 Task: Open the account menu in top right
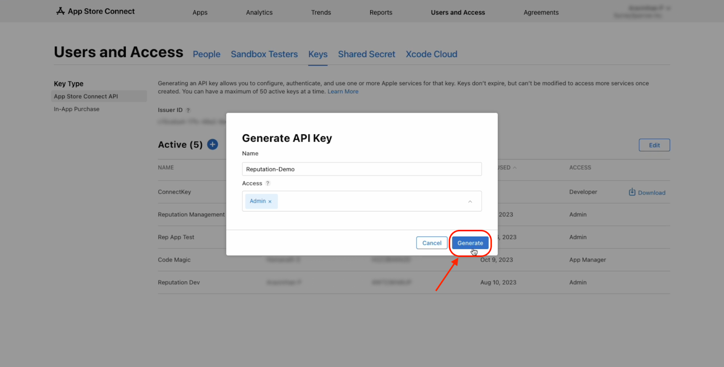(642, 12)
